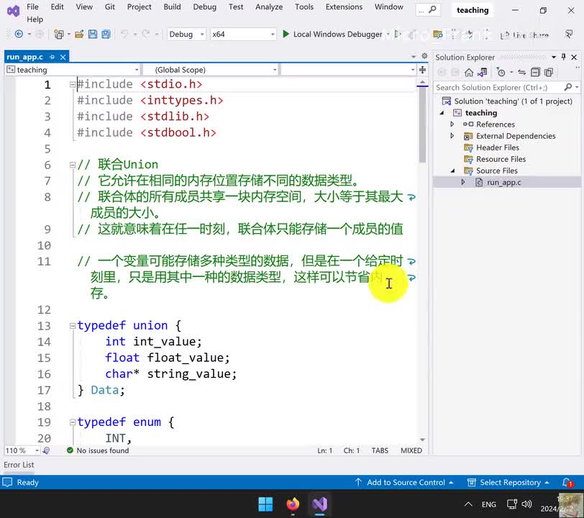Close the run_app.c editor tab
584x518 pixels.
tap(63, 57)
